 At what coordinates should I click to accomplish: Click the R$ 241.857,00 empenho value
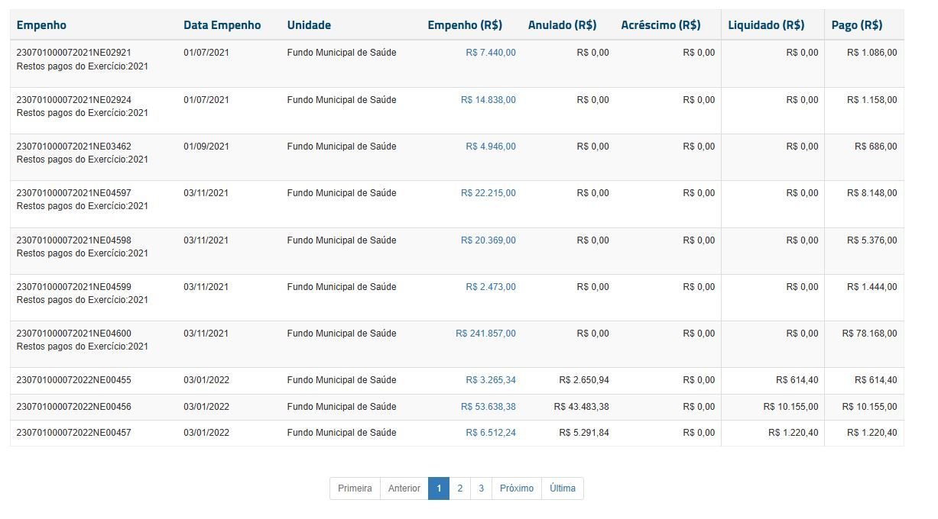click(x=485, y=334)
